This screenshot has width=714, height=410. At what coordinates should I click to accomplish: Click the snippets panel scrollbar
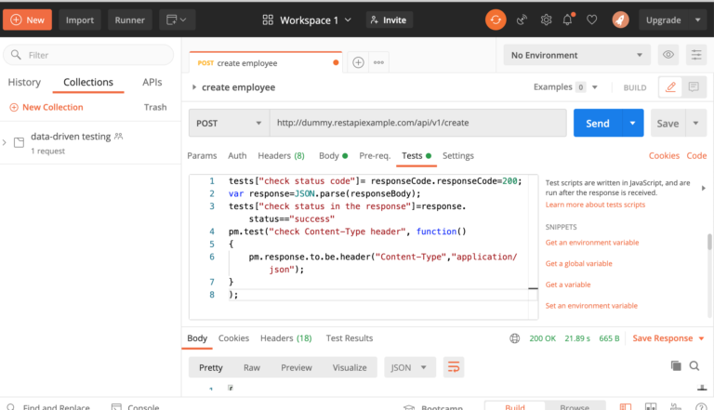(x=709, y=242)
